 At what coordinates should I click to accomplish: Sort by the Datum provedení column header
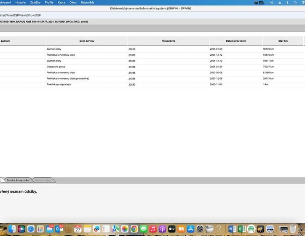pos(235,41)
